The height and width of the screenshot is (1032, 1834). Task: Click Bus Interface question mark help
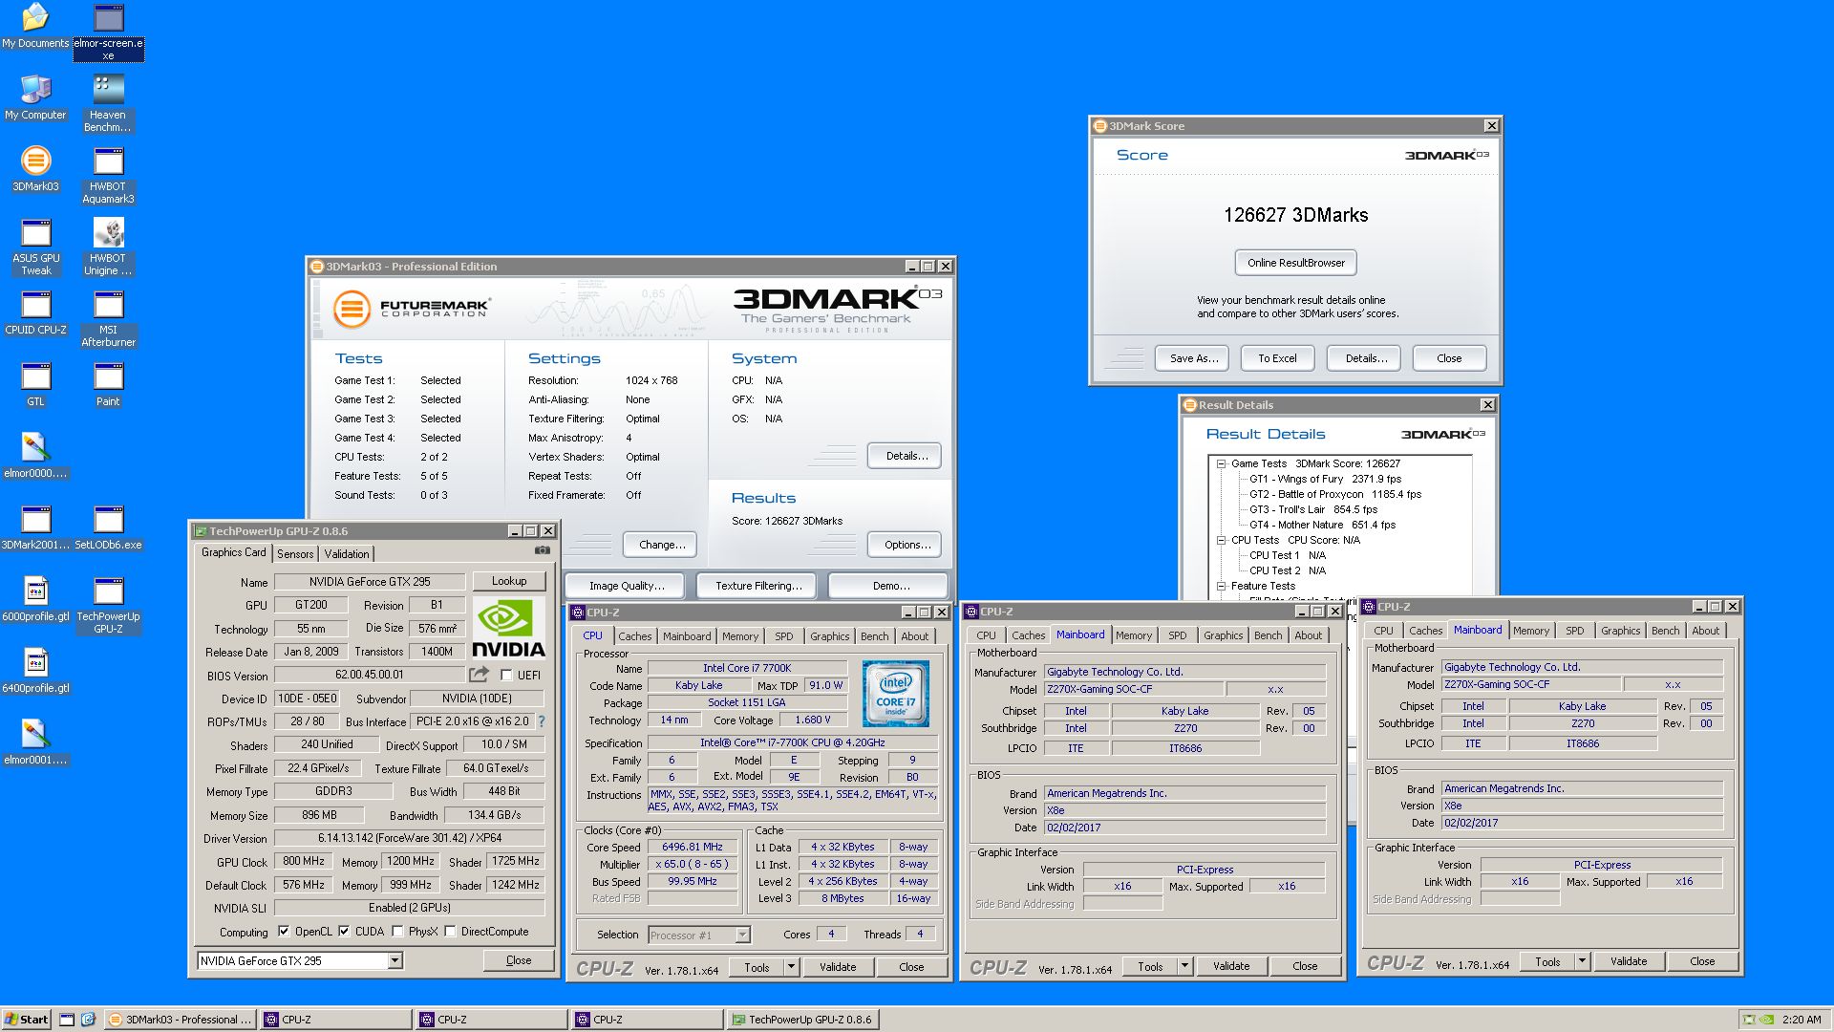tap(542, 721)
